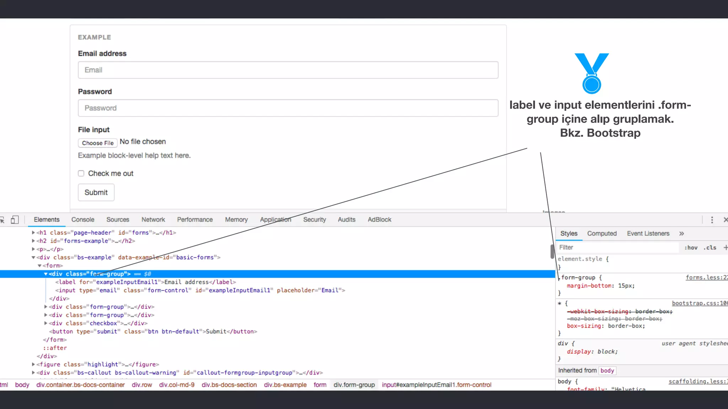Switch to the Computed pane
The height and width of the screenshot is (409, 728).
602,234
